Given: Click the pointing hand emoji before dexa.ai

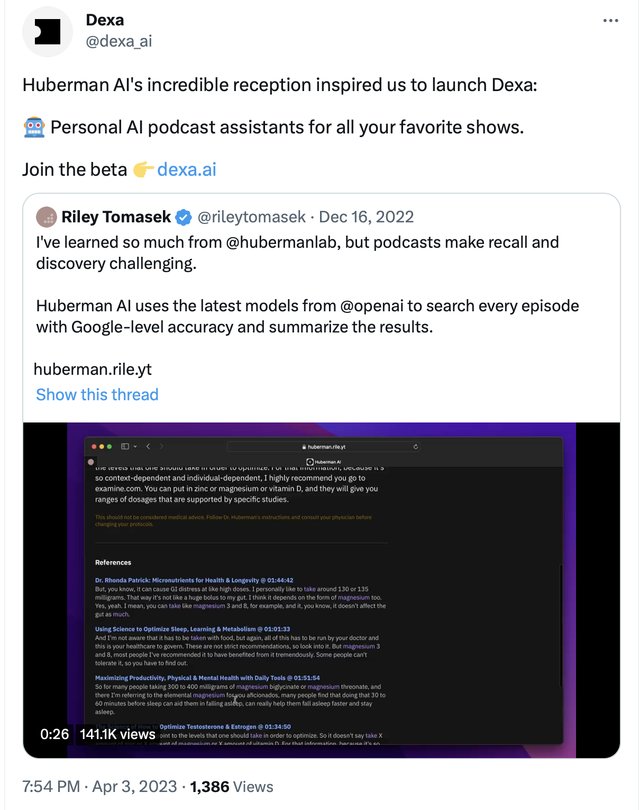Looking at the screenshot, I should [143, 170].
